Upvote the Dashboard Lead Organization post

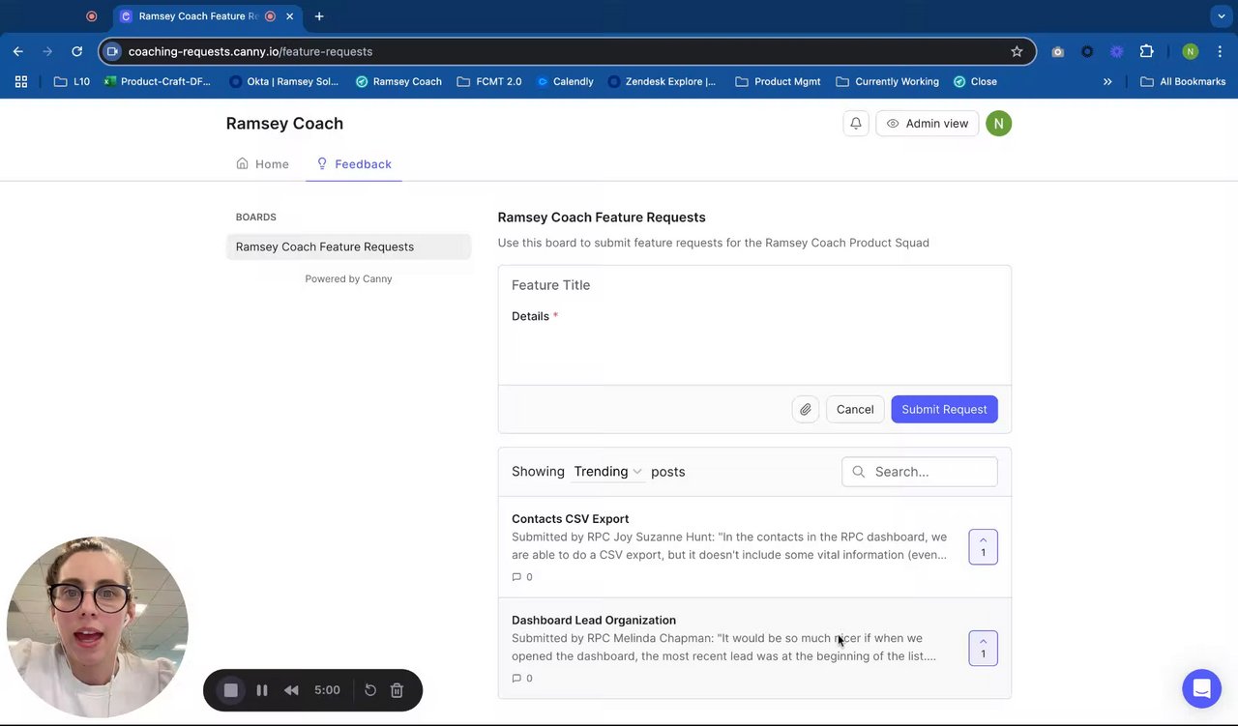pos(983,648)
